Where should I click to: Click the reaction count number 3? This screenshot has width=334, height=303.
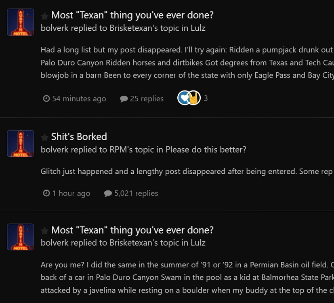206,98
